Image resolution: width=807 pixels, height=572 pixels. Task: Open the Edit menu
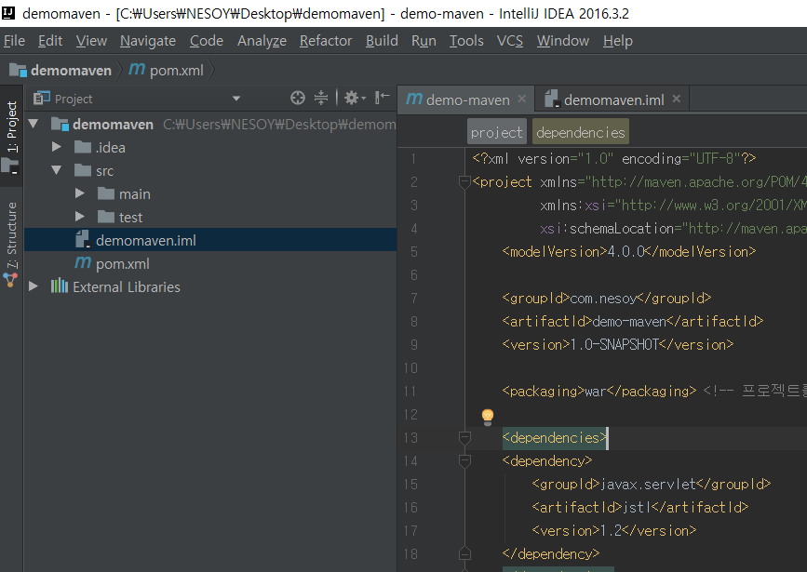pos(50,41)
